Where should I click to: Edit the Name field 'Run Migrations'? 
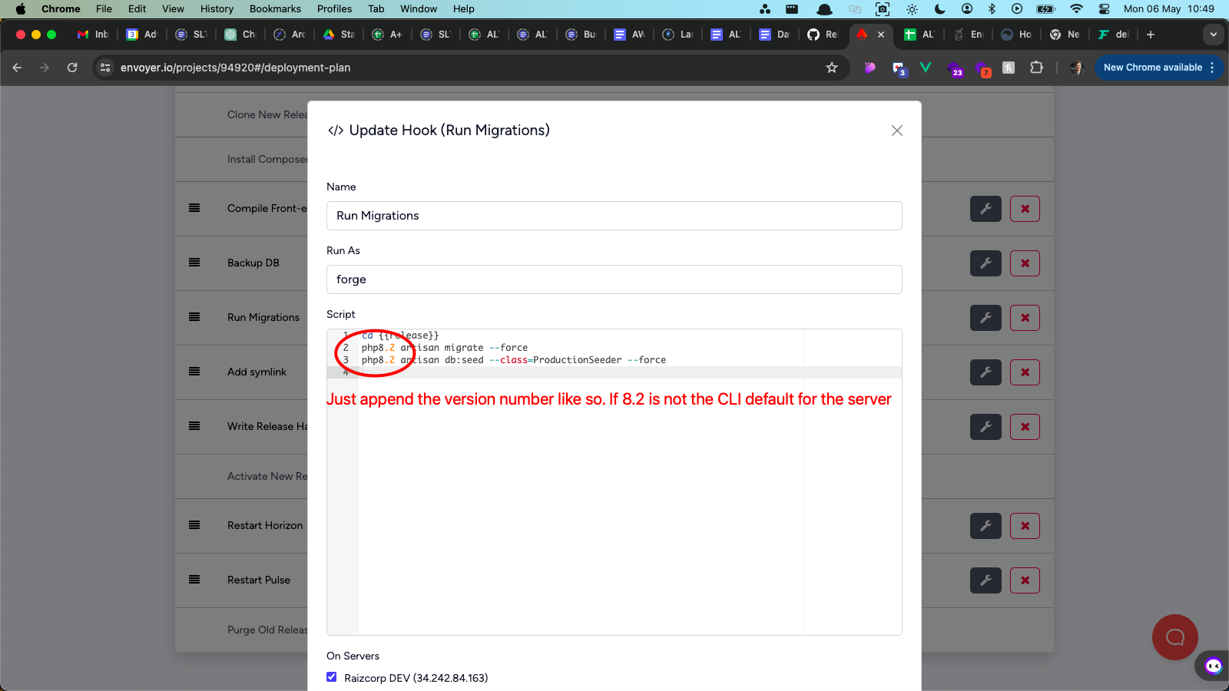point(614,216)
